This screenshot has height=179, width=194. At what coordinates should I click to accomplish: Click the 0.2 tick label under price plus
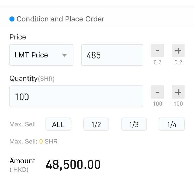[178, 62]
